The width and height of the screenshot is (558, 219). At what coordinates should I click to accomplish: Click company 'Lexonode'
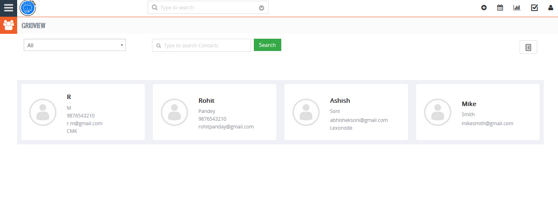pyautogui.click(x=341, y=128)
